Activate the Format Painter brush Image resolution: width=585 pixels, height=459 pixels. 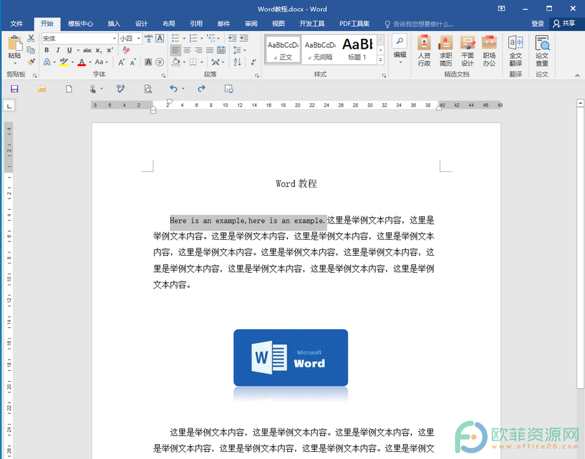pyautogui.click(x=31, y=62)
